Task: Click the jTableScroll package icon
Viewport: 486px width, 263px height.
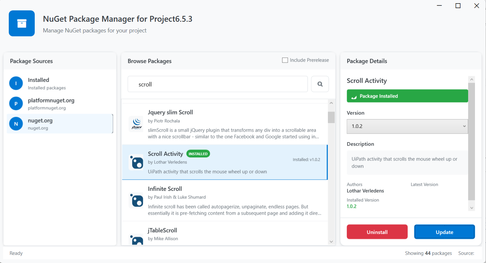Action: 136,239
